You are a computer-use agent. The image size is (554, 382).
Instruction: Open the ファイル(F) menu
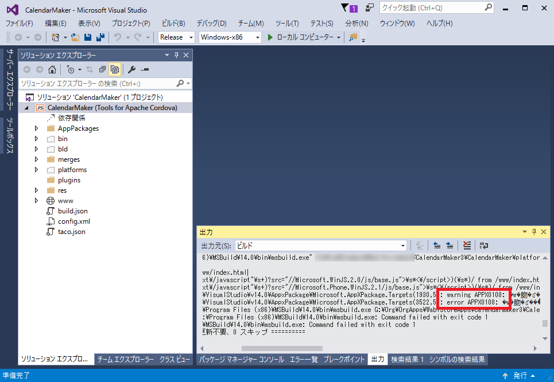[x=20, y=24]
